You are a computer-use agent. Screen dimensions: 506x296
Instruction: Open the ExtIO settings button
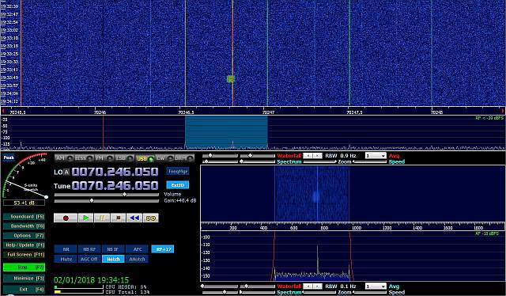coord(177,185)
